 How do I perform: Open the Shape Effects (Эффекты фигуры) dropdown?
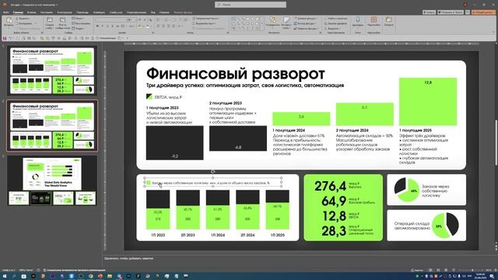pyautogui.click(x=306, y=29)
